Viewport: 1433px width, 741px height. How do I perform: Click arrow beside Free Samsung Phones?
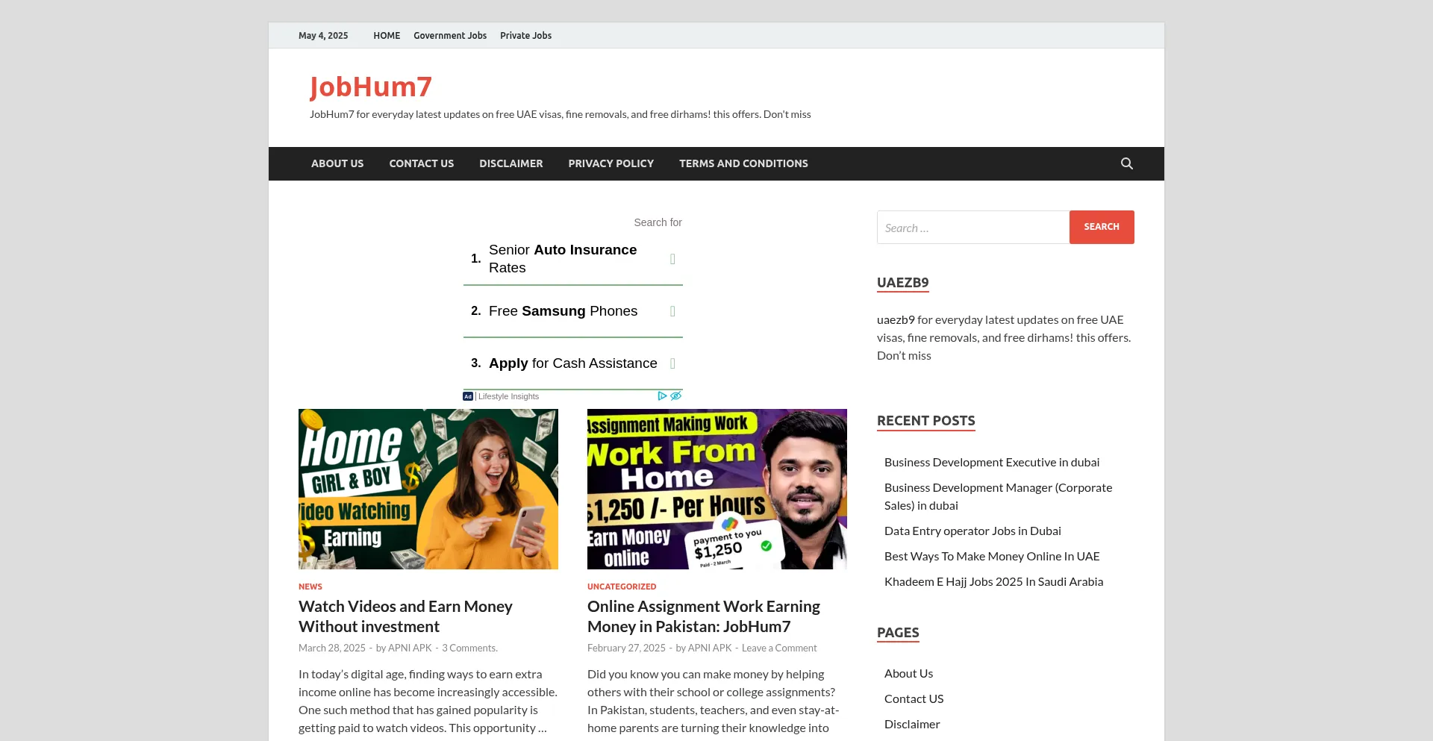tap(672, 311)
